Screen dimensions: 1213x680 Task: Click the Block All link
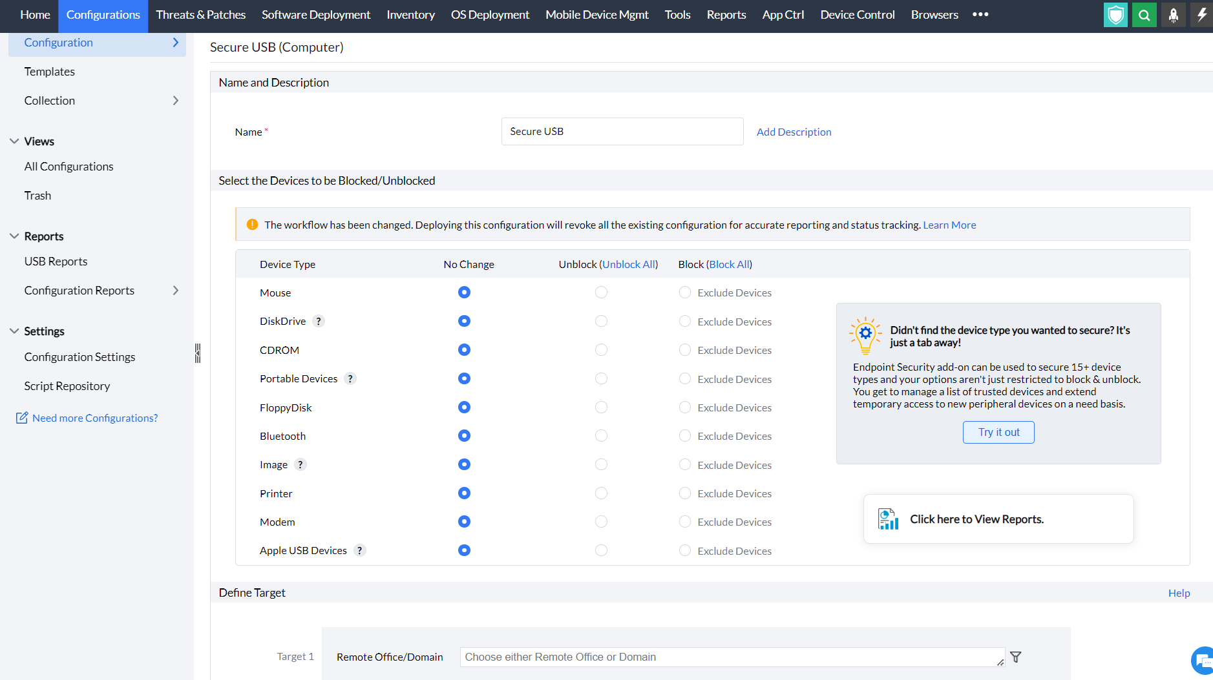click(x=730, y=264)
